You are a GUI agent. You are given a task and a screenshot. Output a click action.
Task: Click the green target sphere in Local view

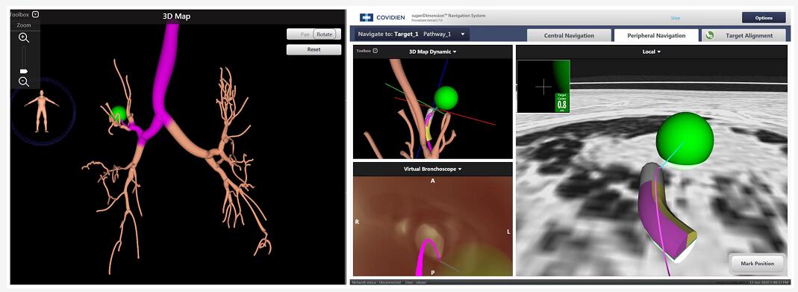pyautogui.click(x=685, y=138)
